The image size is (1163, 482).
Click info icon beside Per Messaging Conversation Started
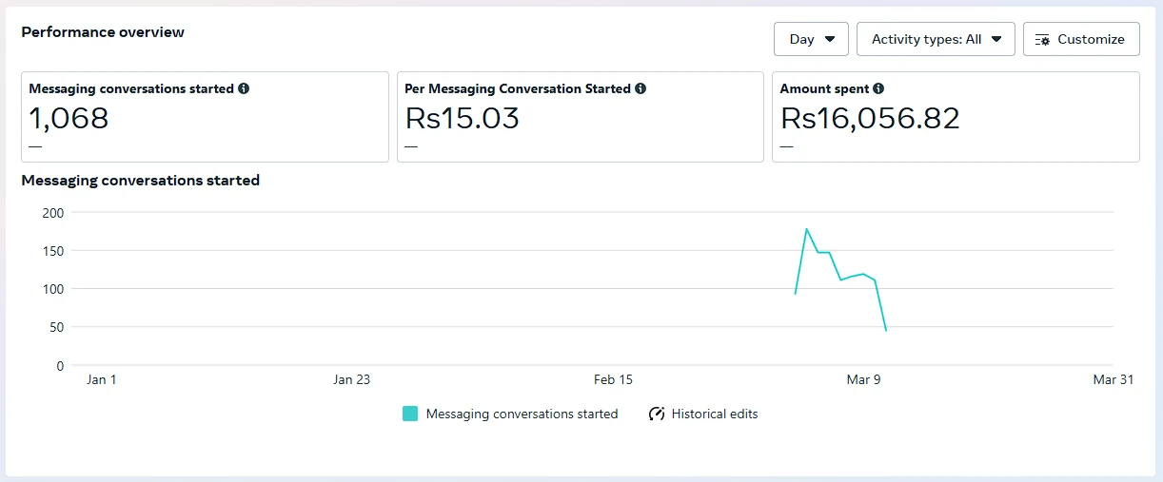(641, 88)
